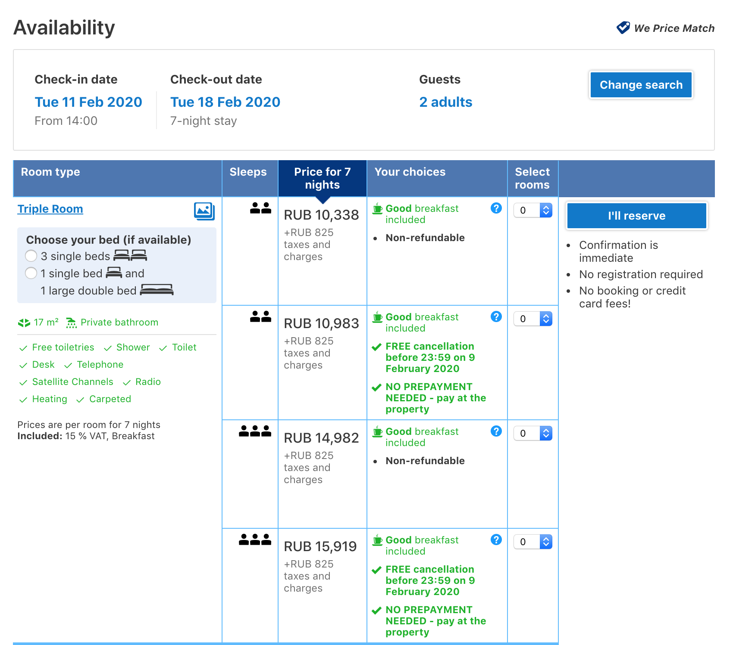Open the help question mark for RUB 10,983
The width and height of the screenshot is (733, 645).
tap(496, 317)
